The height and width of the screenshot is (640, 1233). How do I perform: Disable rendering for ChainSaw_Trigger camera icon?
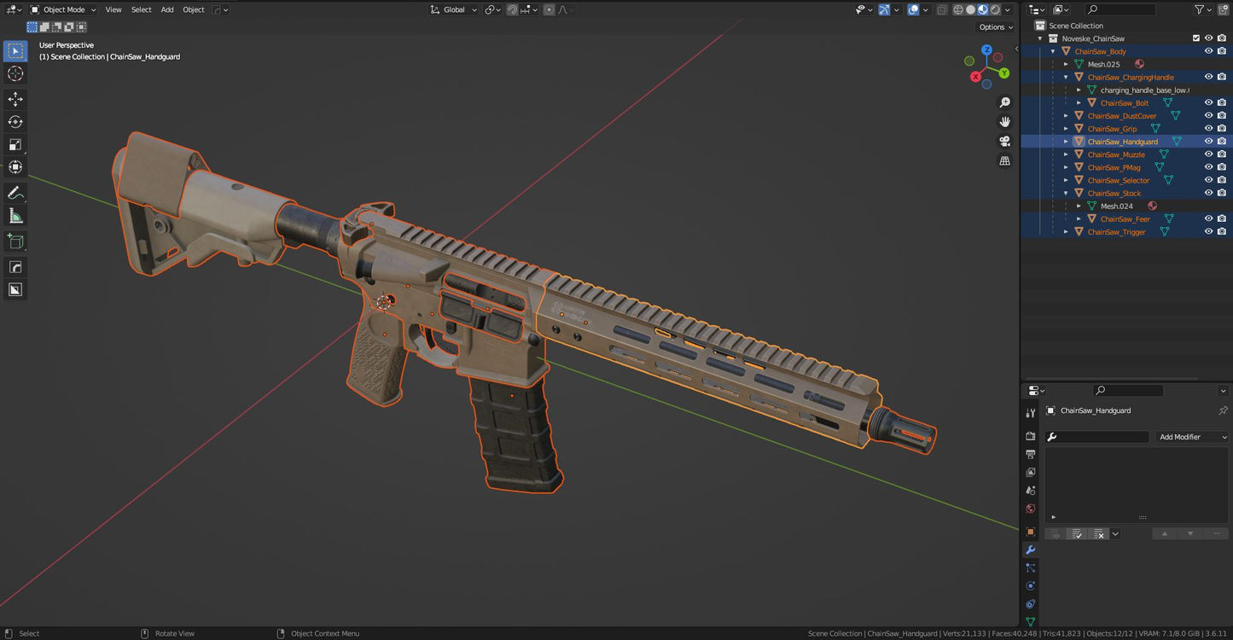click(x=1221, y=232)
